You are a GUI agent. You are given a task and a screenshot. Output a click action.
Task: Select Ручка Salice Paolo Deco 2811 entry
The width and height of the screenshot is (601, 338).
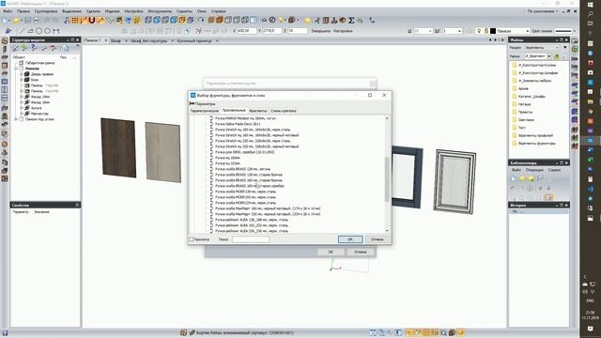tap(238, 124)
